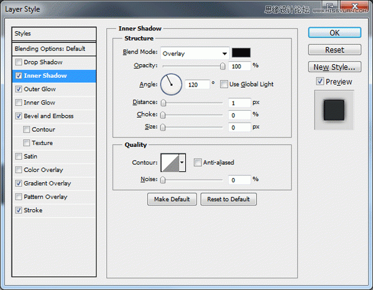This screenshot has height=290, width=373.
Task: Click the Size value field
Action: tap(239, 128)
